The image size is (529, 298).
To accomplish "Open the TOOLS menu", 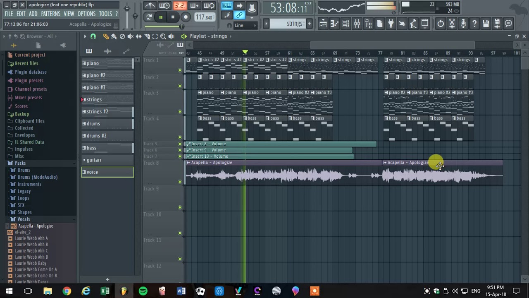I will (105, 14).
